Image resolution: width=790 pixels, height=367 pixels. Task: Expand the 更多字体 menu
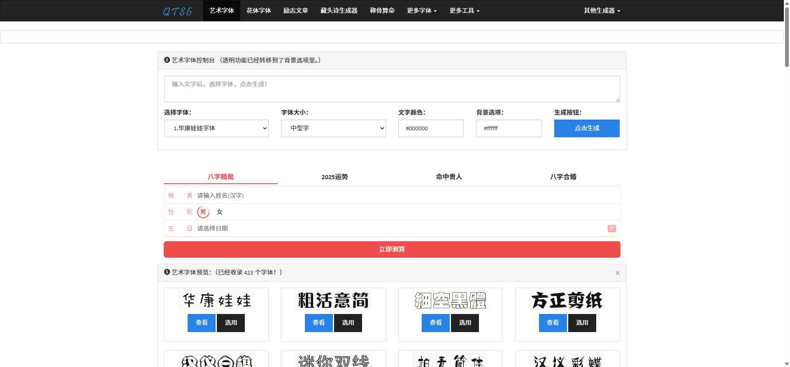click(422, 11)
